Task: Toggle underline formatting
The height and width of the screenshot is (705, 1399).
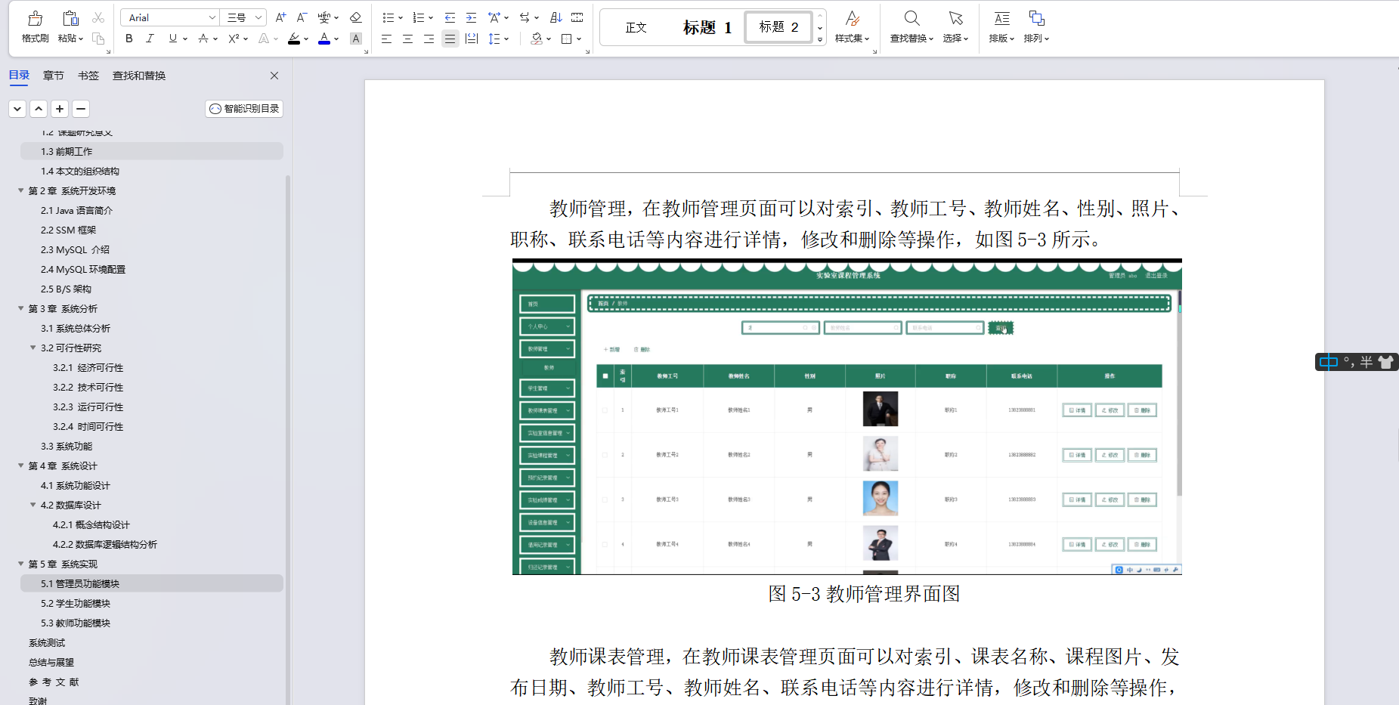Action: coord(173,39)
